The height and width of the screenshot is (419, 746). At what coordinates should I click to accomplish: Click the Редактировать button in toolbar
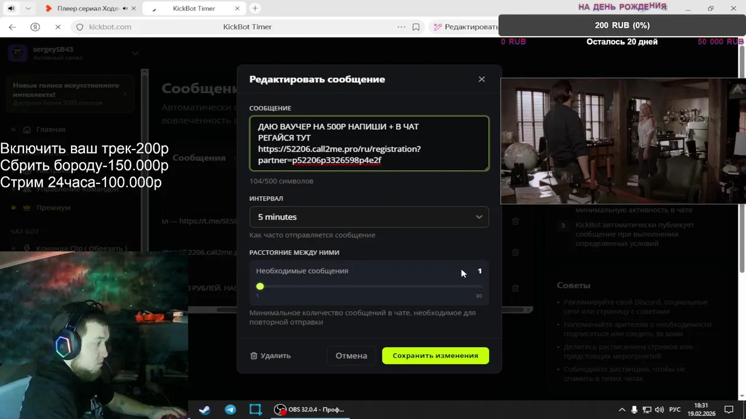click(466, 27)
